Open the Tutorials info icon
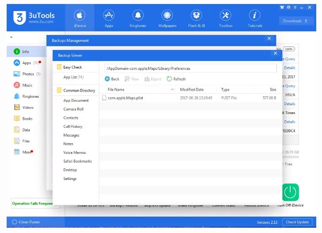 tap(255, 15)
